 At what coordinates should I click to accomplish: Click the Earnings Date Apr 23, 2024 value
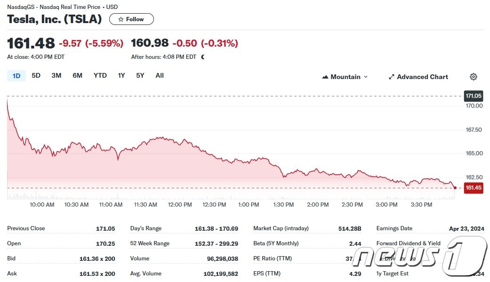(x=466, y=228)
